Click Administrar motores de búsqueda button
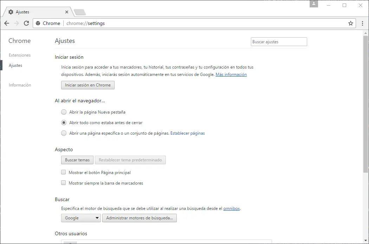 coord(139,218)
